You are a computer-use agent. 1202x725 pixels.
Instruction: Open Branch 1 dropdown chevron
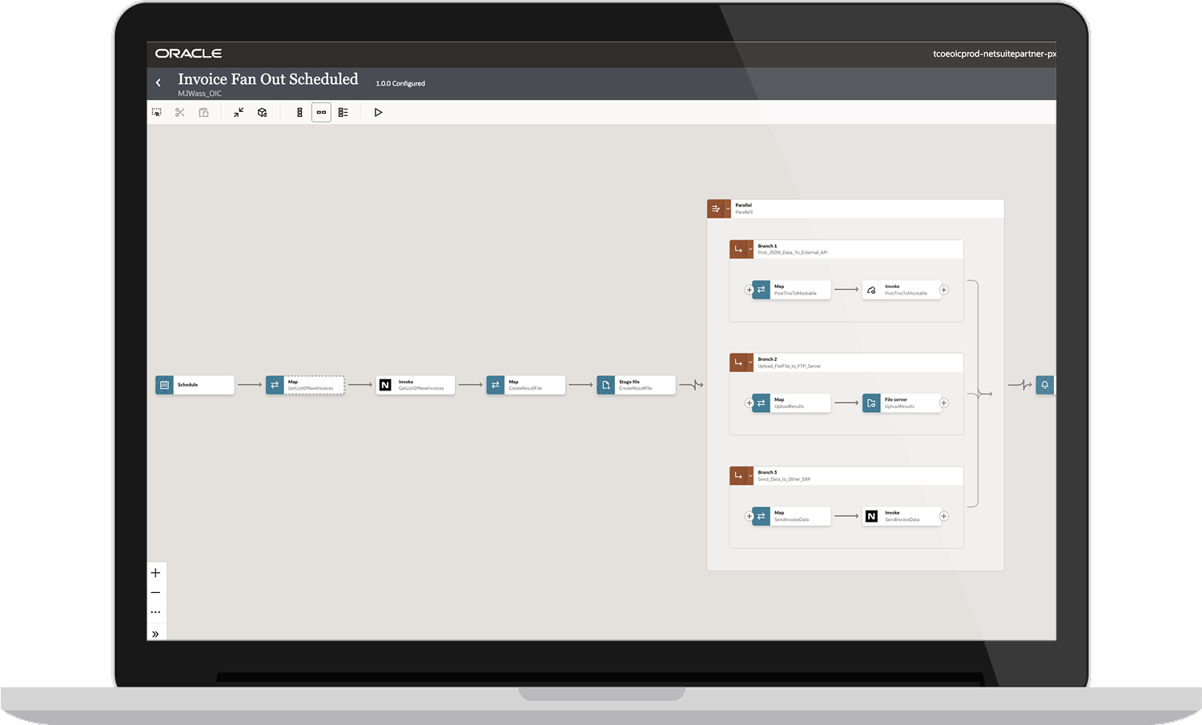click(750, 250)
